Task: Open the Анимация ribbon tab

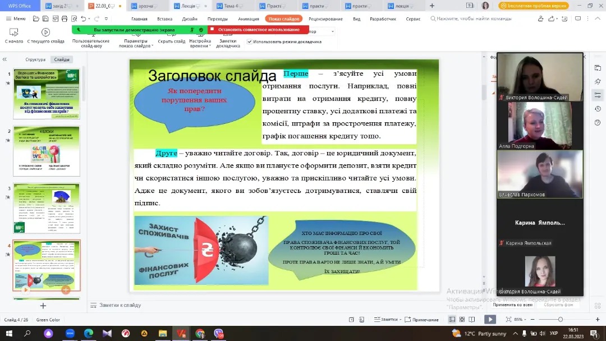Action: pos(249,19)
